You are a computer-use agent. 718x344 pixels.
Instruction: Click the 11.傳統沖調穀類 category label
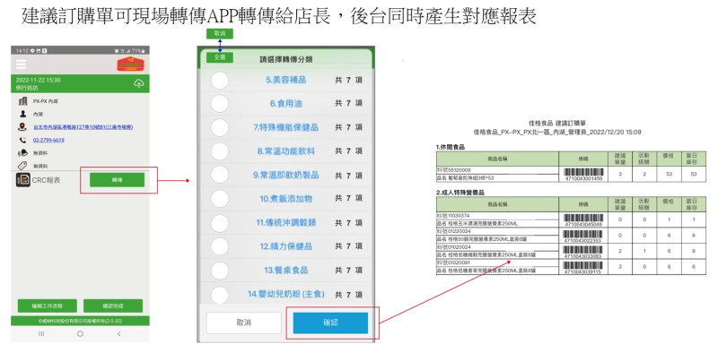(x=285, y=223)
